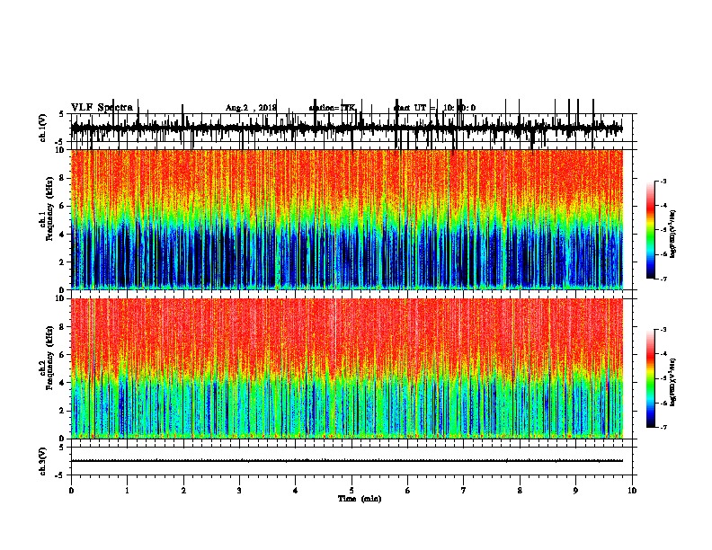Click the ch.1(V) axis label
712x550 pixels.
[43, 128]
